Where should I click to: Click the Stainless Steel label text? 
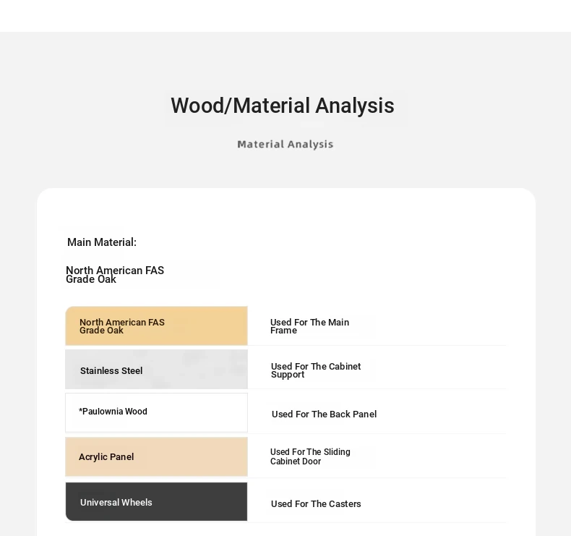(x=111, y=371)
